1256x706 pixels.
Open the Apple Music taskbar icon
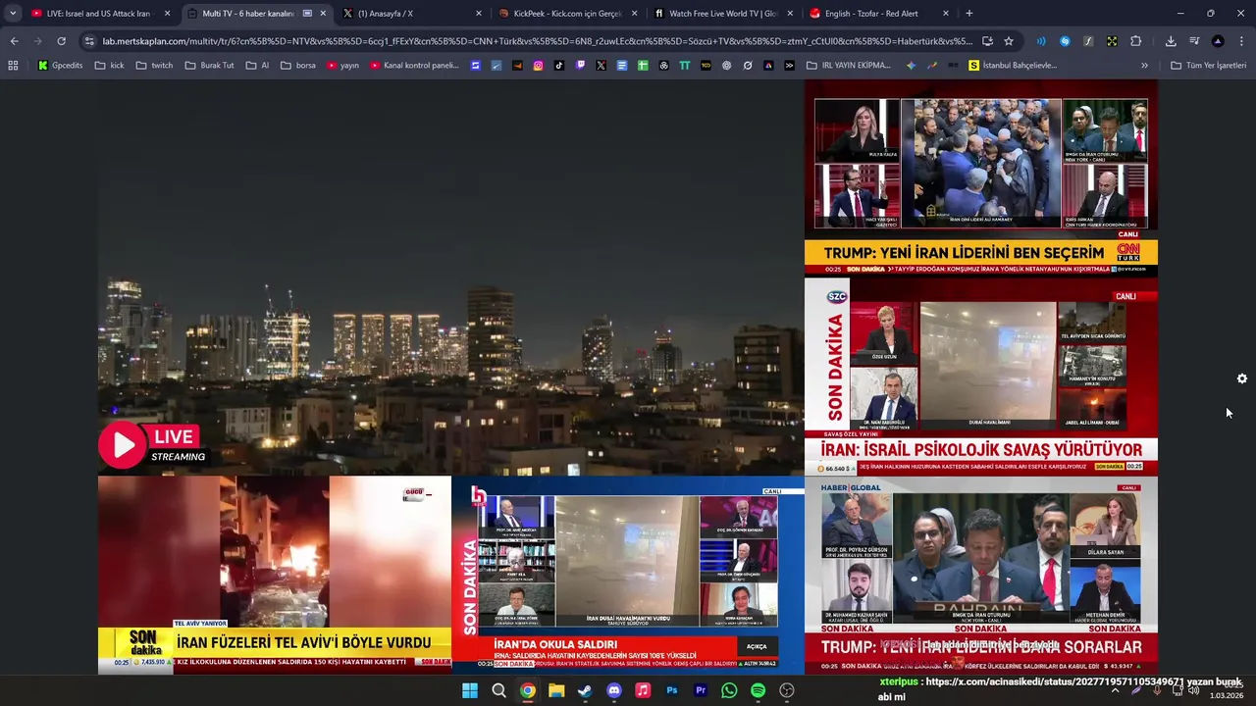click(x=643, y=690)
